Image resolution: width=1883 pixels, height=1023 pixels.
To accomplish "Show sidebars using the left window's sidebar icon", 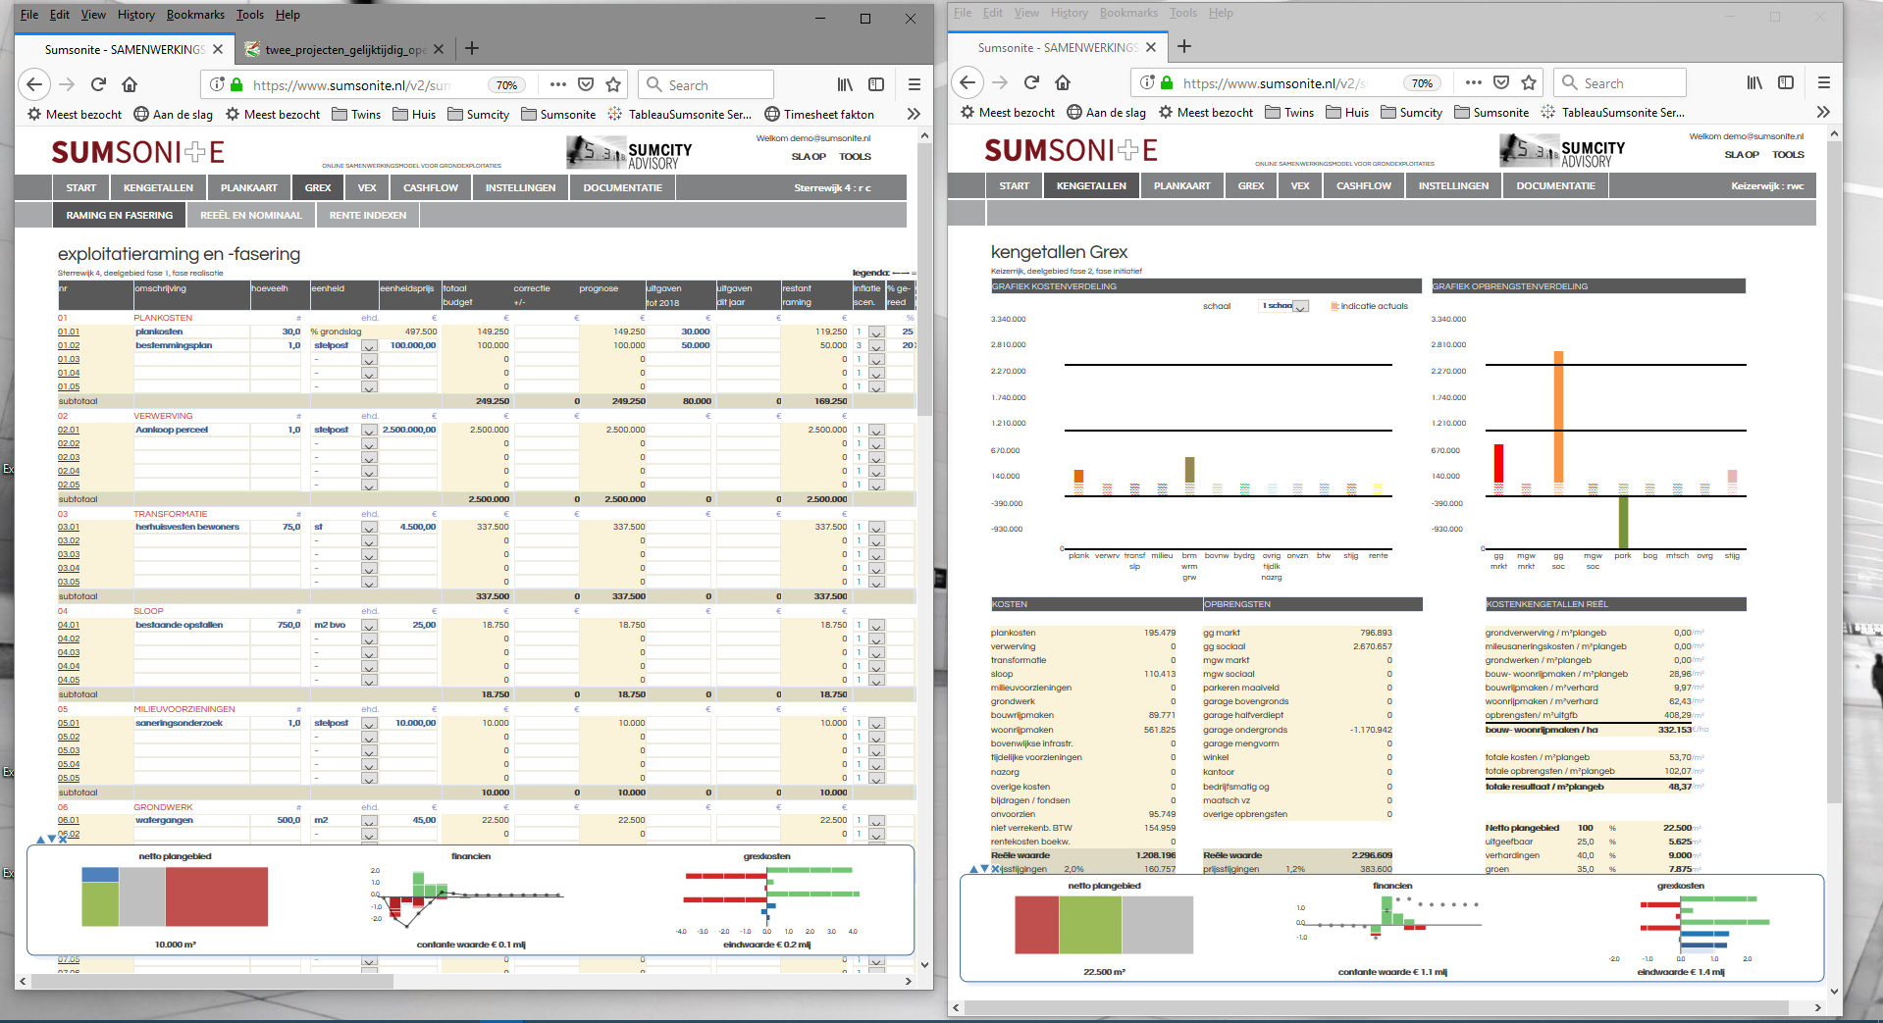I will [x=876, y=84].
